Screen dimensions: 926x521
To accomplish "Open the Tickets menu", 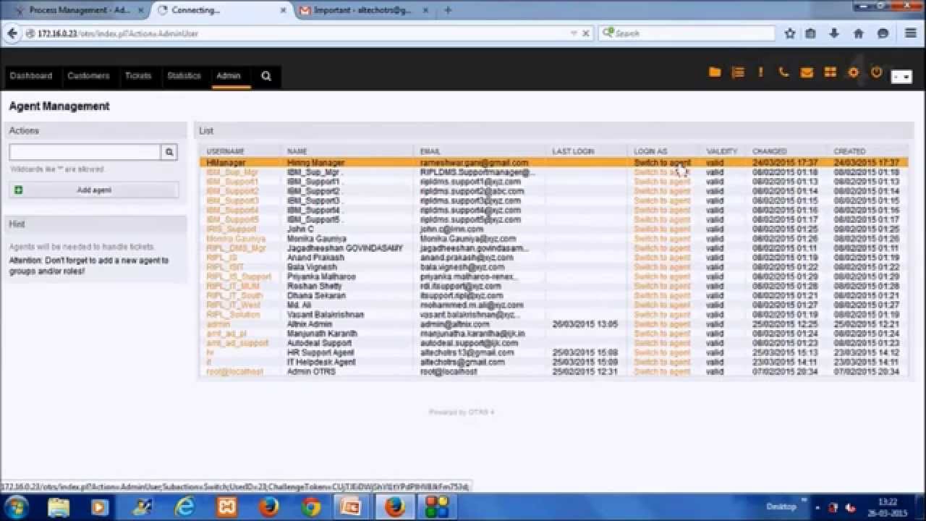I will tap(138, 76).
